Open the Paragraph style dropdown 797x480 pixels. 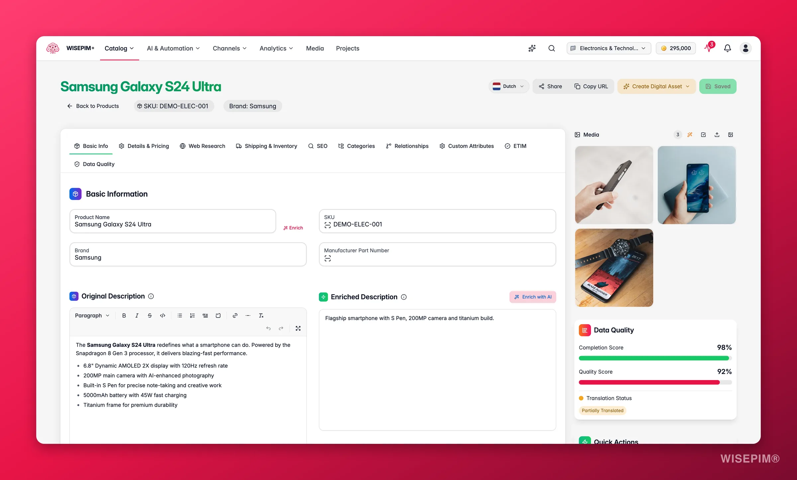pos(92,316)
